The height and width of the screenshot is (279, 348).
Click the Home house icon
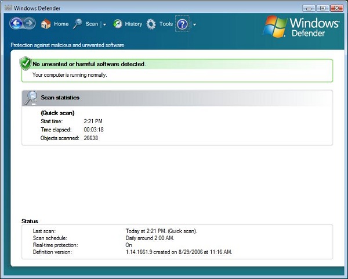click(x=46, y=24)
